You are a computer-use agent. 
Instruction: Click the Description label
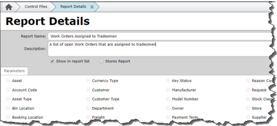tap(35, 49)
